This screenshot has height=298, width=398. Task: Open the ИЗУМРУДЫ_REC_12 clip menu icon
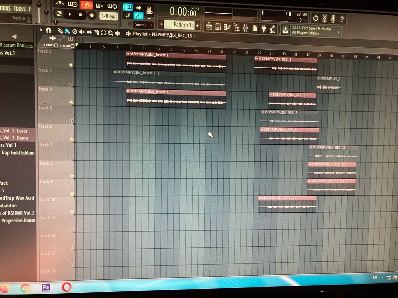point(310,164)
